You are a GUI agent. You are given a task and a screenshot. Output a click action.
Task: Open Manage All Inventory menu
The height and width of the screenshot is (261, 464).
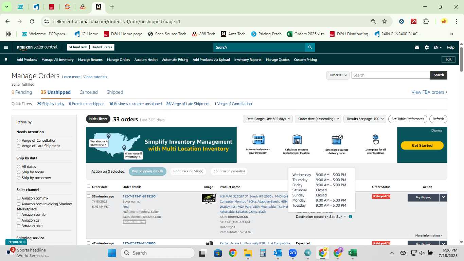pyautogui.click(x=57, y=59)
